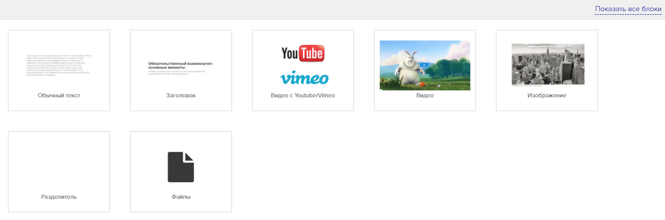This screenshot has height=220, width=665.
Task: Add the "Видео с Youtube/Vimeo" block label
Action: point(303,96)
